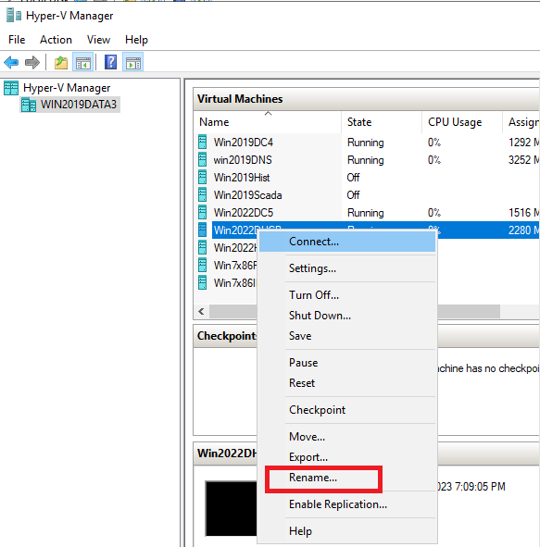Select the Win2019Scada virtual machine

coord(248,195)
